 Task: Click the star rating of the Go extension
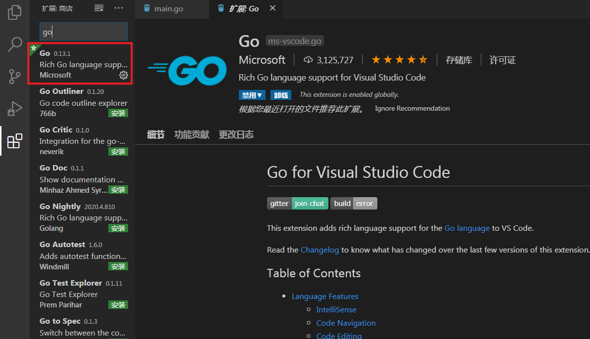click(x=399, y=60)
